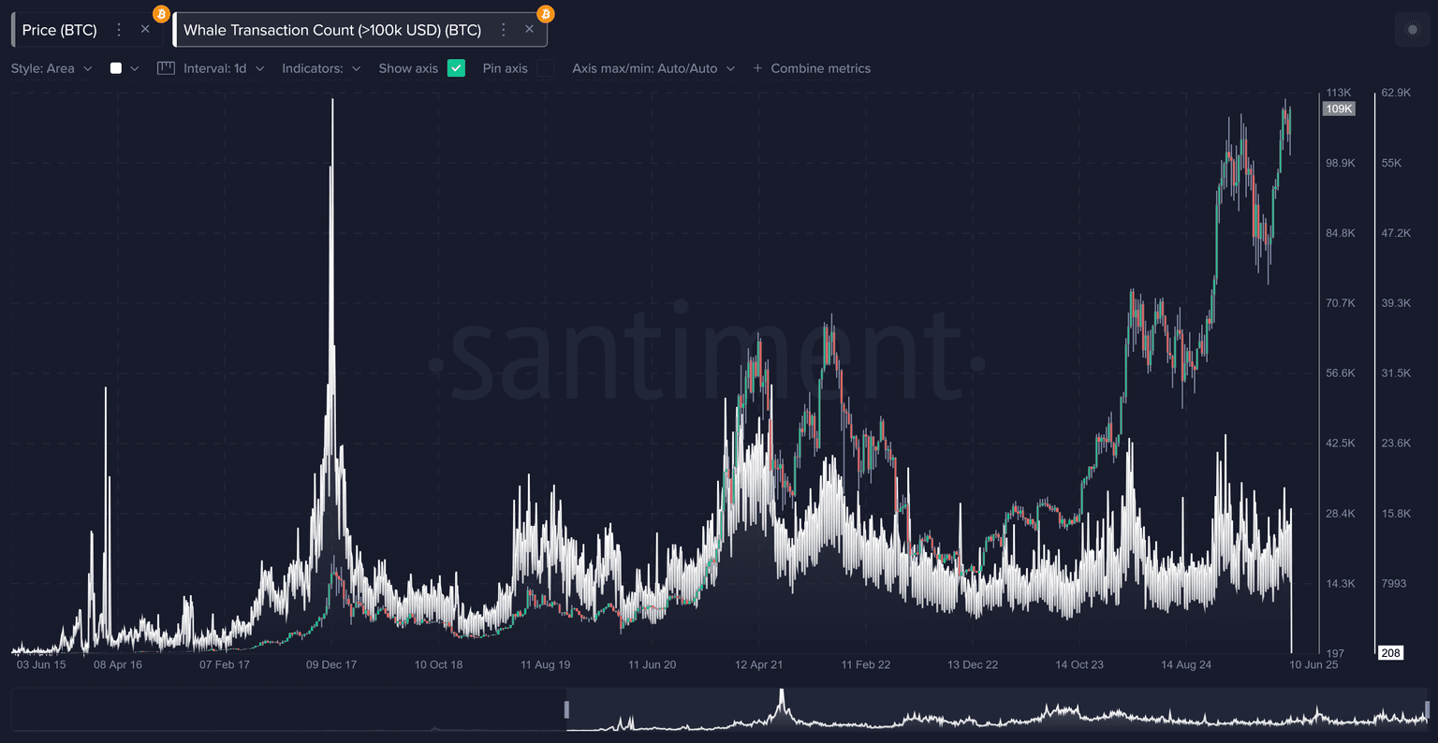
Task: Click the round dot button at top right
Action: tap(1413, 30)
